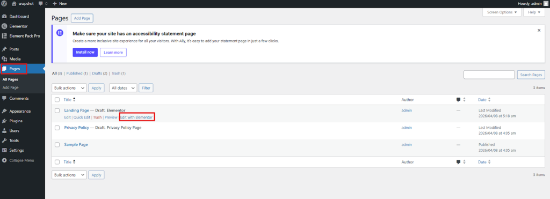The width and height of the screenshot is (550, 199).
Task: Click the Dashboard gauge icon in sidebar
Action: click(4, 17)
